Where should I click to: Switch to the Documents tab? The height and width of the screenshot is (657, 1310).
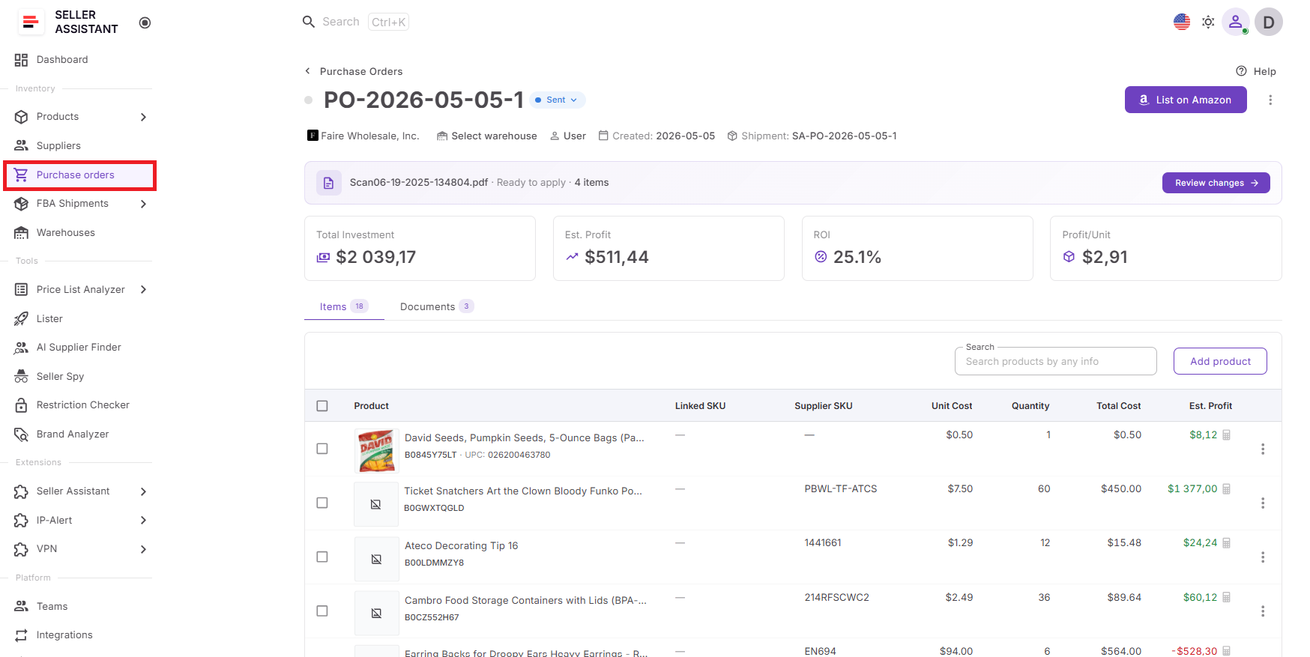[437, 306]
